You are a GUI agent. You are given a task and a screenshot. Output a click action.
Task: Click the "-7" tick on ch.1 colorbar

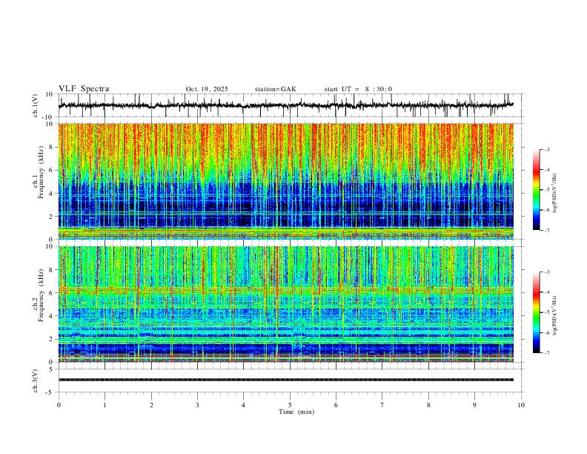[x=546, y=231]
